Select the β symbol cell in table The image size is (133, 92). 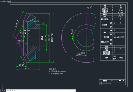(x=113, y=19)
